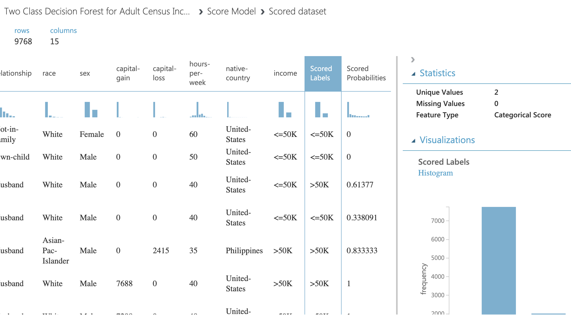This screenshot has height=315, width=571.
Task: Select the relationship column header
Action: click(15, 73)
